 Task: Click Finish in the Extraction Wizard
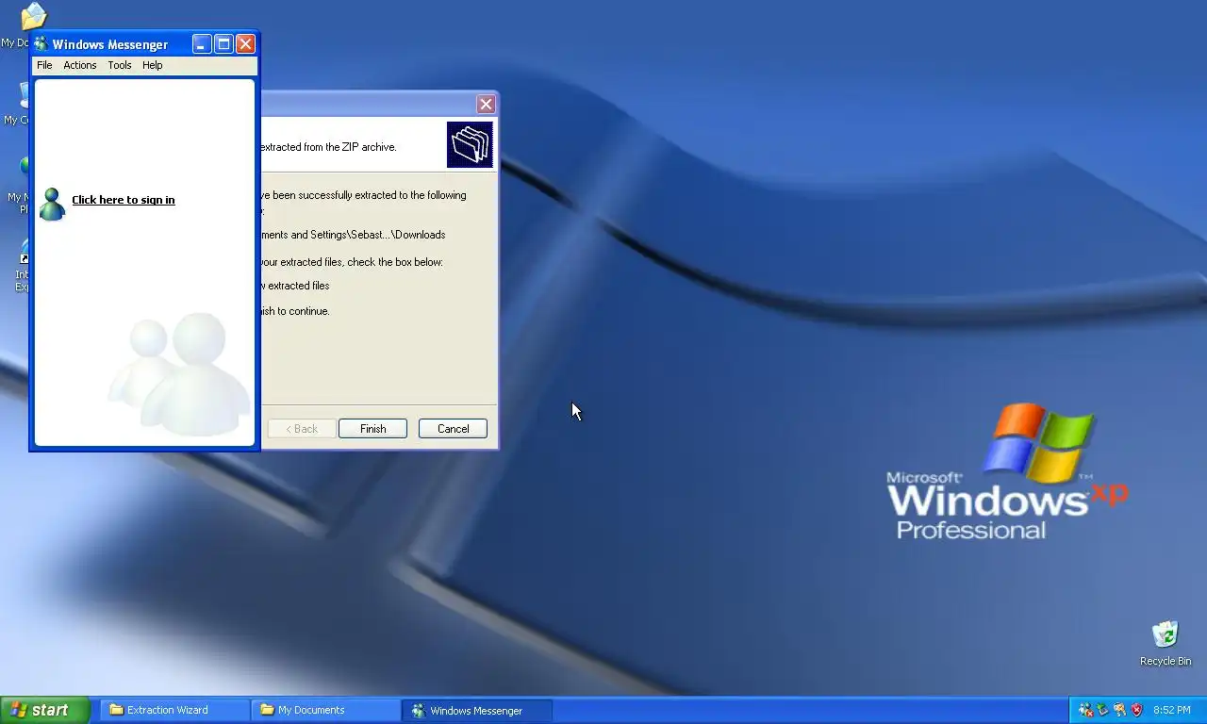373,428
